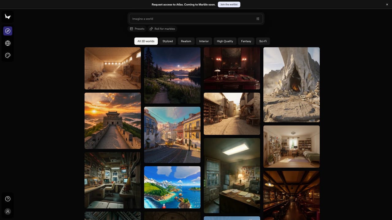Dismiss the Atlas announcement banner
Image resolution: width=392 pixels, height=220 pixels.
tap(387, 4)
